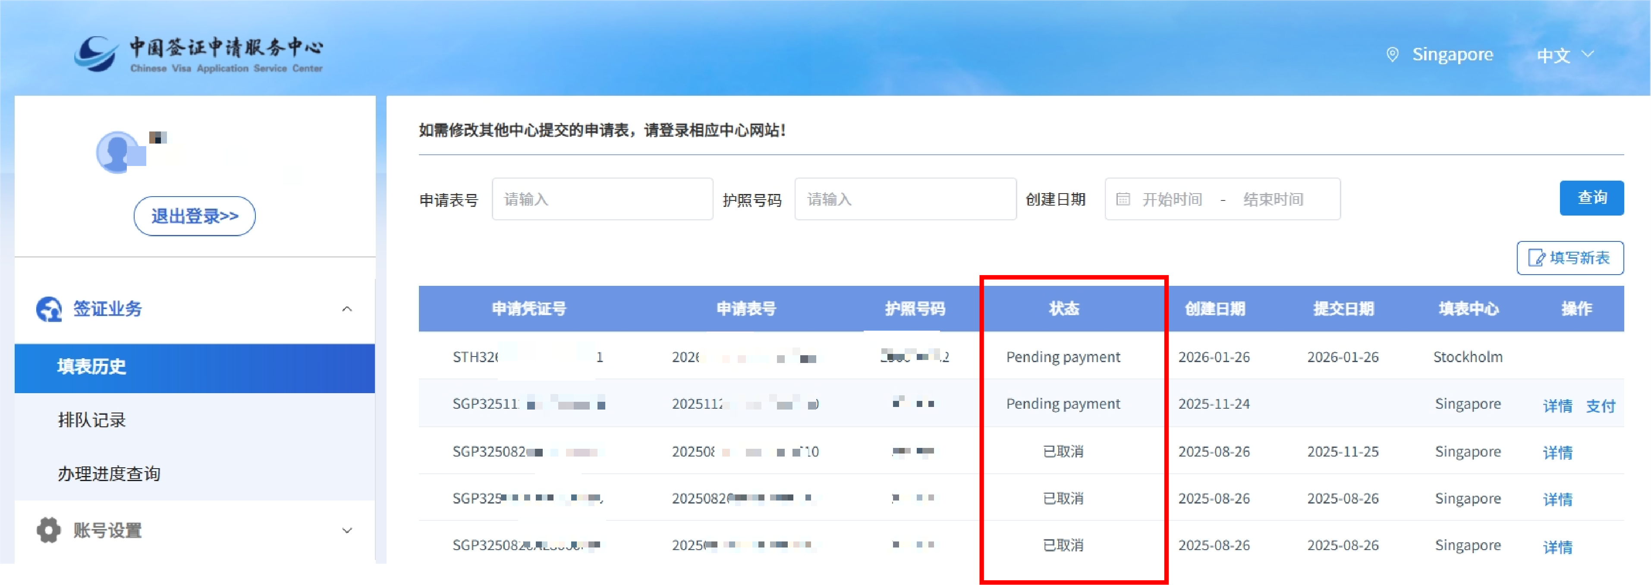The height and width of the screenshot is (585, 1651).
Task: Click the user avatar icon
Action: (x=118, y=153)
